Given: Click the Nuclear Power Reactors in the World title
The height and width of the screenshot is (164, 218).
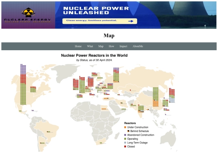Looking at the screenshot, I should click(x=94, y=55).
